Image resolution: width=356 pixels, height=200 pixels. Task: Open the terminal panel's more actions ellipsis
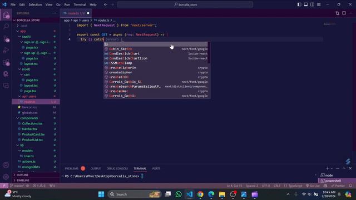click(x=338, y=168)
